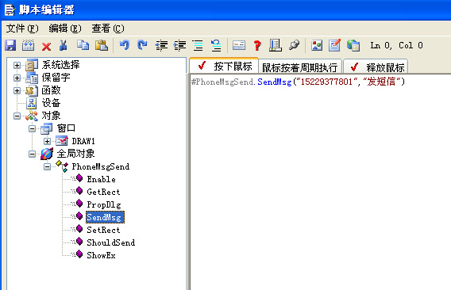Click the Paste clipboard icon
Image resolution: width=451 pixels, height=290 pixels.
click(102, 45)
